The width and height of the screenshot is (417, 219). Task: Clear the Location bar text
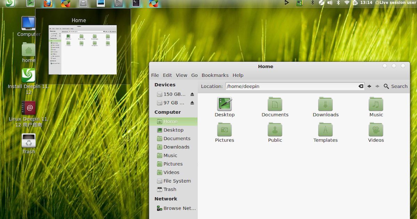coord(361,86)
